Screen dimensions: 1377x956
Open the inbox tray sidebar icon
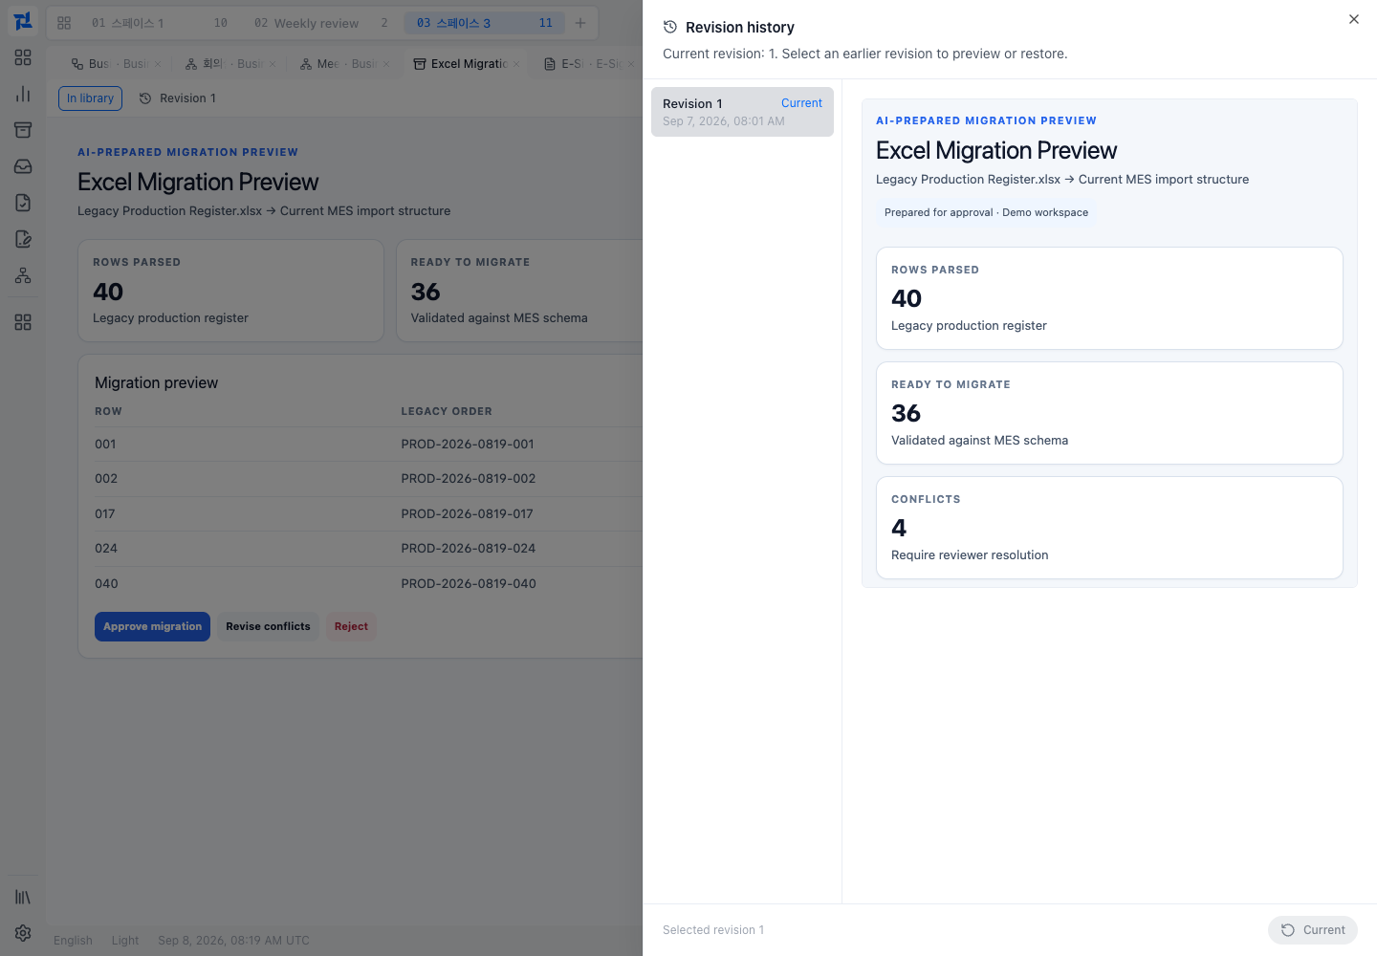pos(23,166)
